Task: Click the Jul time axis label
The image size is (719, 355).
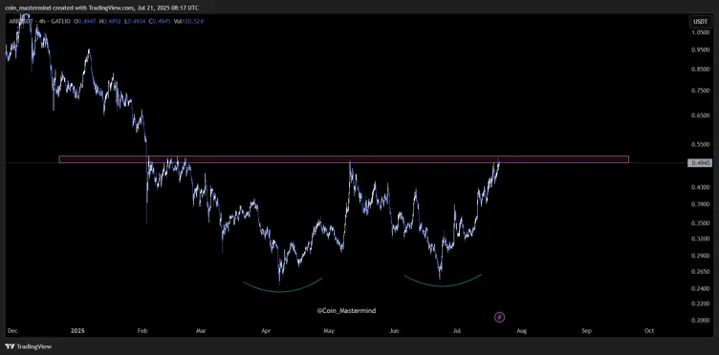Action: coord(457,330)
